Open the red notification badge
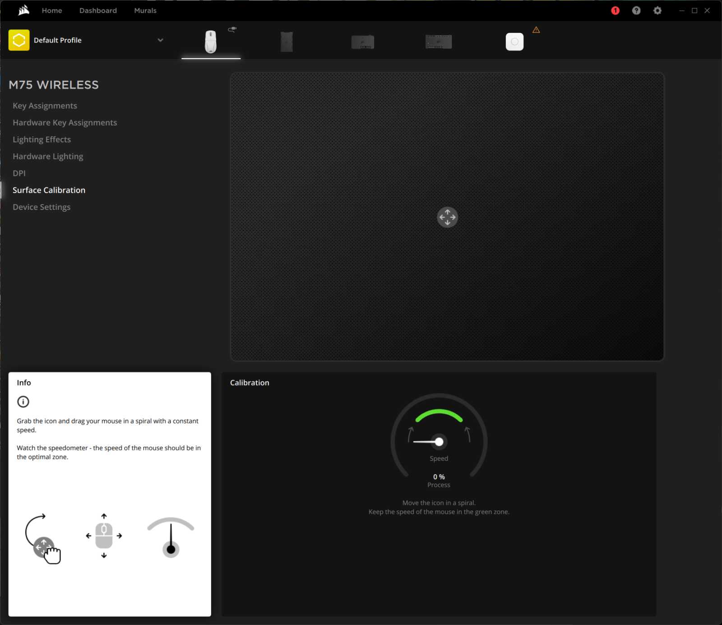Viewport: 722px width, 625px height. (615, 10)
